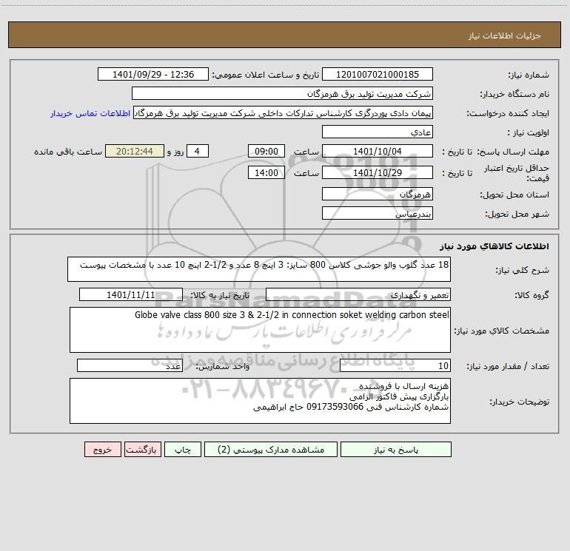Click label تعداد / مقدار مورد نیاز:
Image resolution: width=570 pixels, height=551 pixels.
tap(508, 366)
